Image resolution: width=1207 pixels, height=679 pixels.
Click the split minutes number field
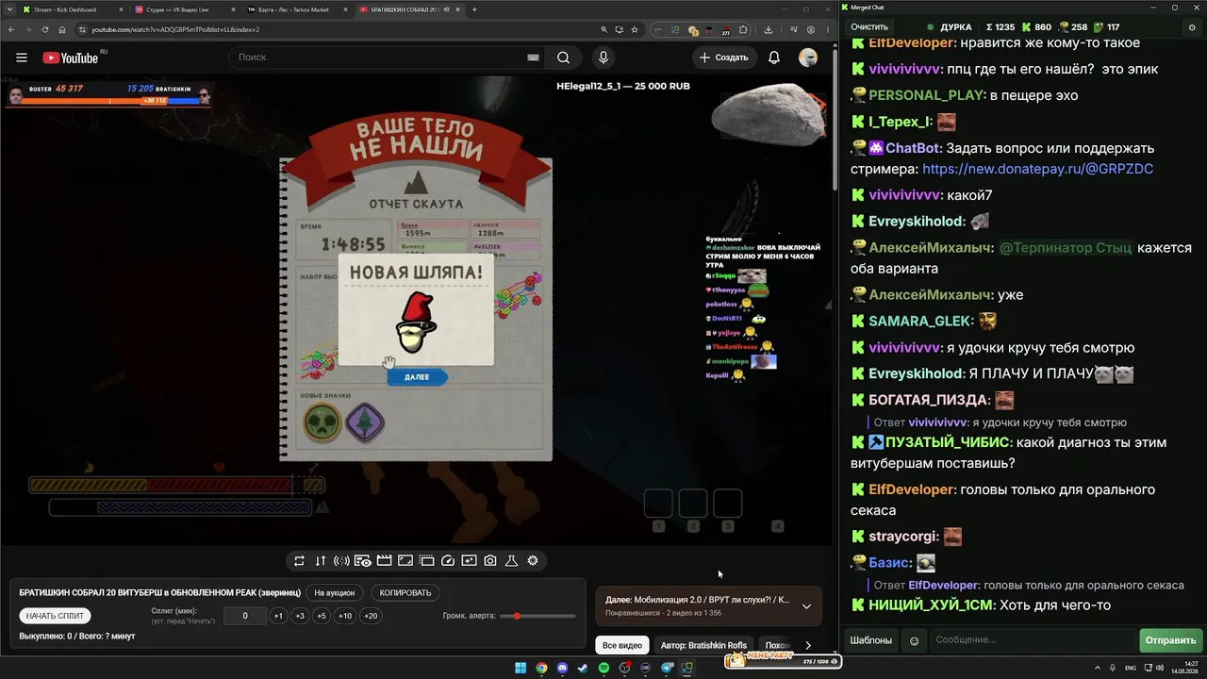pyautogui.click(x=245, y=616)
